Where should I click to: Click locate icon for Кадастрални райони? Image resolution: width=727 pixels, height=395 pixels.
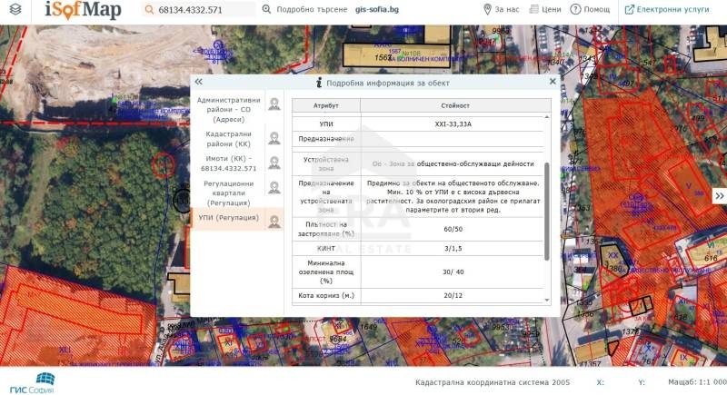tap(274, 138)
